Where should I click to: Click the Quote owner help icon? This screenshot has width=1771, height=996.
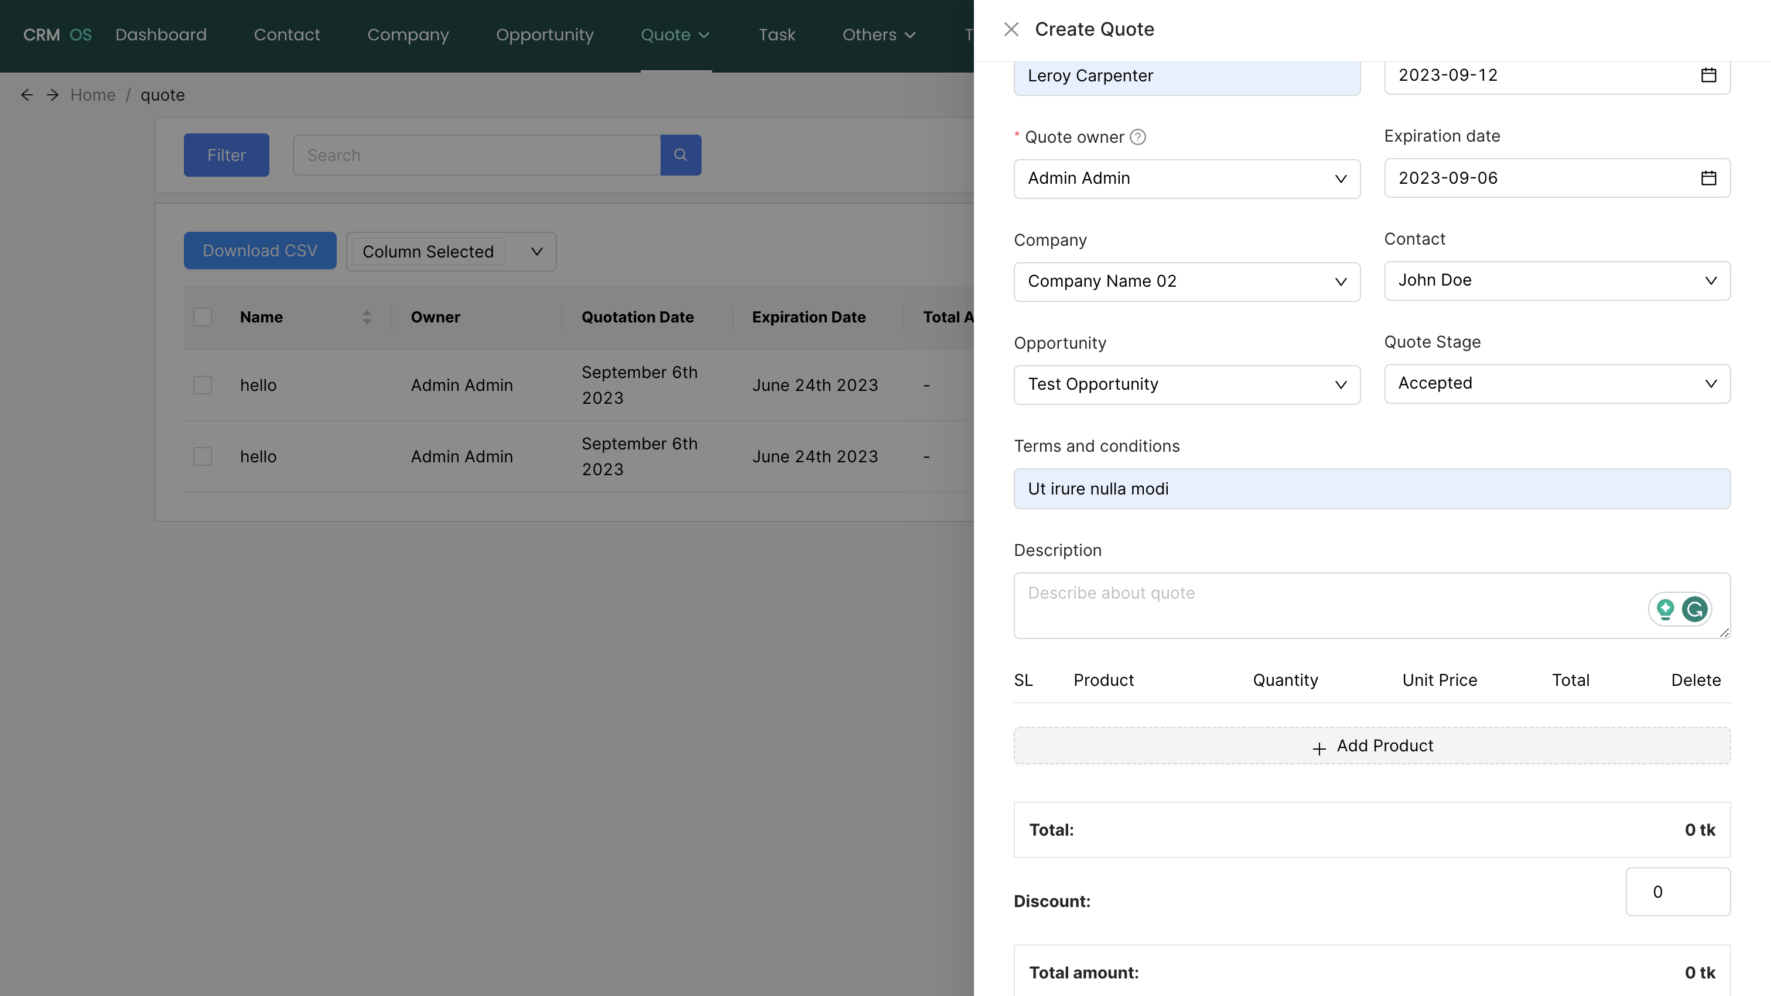1138,137
